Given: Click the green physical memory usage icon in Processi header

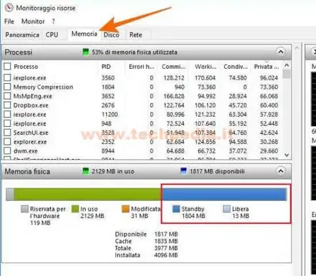Looking at the screenshot, I should point(85,52).
